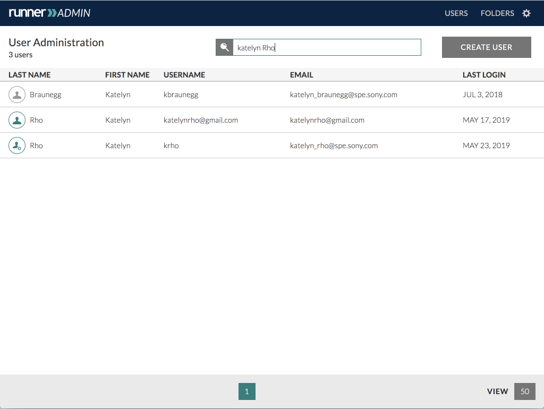Sort by FIRST NAME column
The width and height of the screenshot is (544, 409).
(127, 75)
